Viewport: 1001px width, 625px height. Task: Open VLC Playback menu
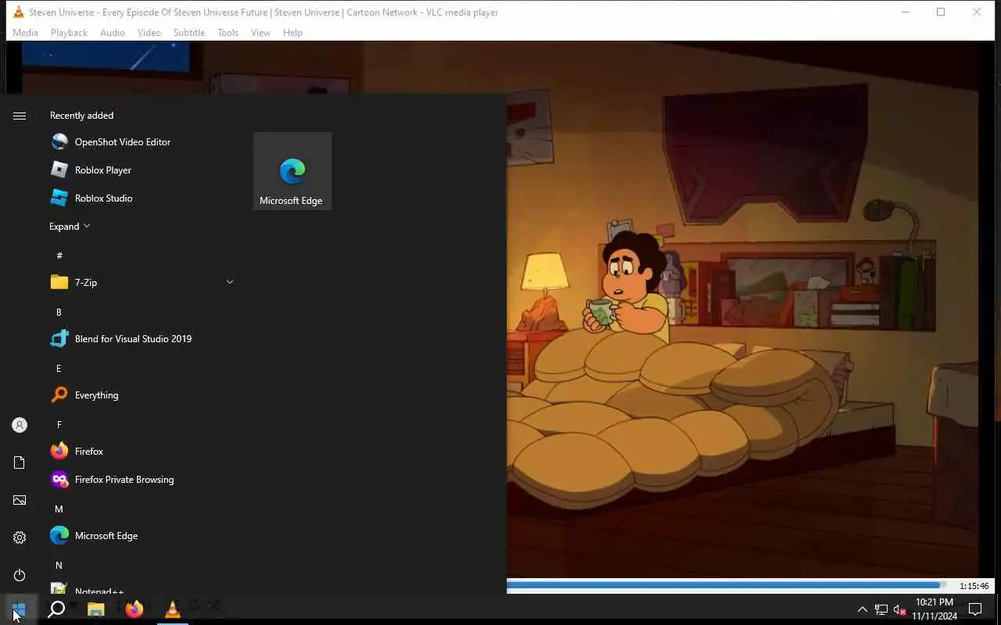[x=69, y=33]
